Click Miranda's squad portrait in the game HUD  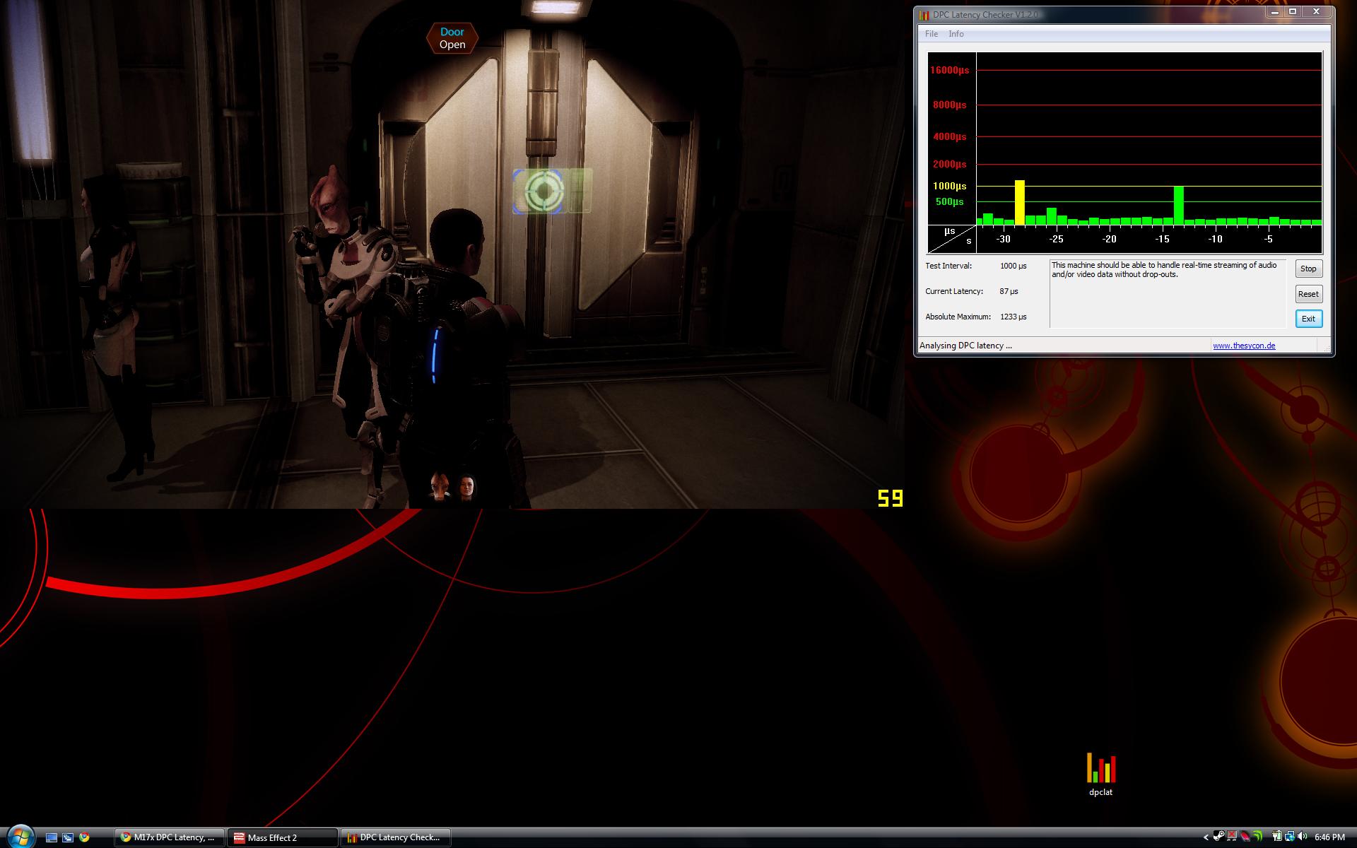pyautogui.click(x=466, y=486)
